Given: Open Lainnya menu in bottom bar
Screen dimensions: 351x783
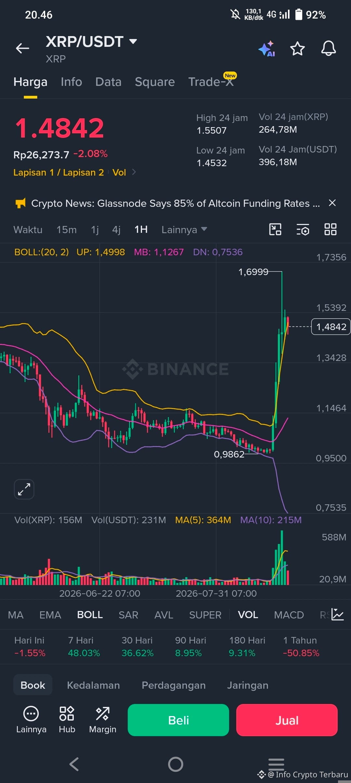Looking at the screenshot, I should pyautogui.click(x=31, y=720).
